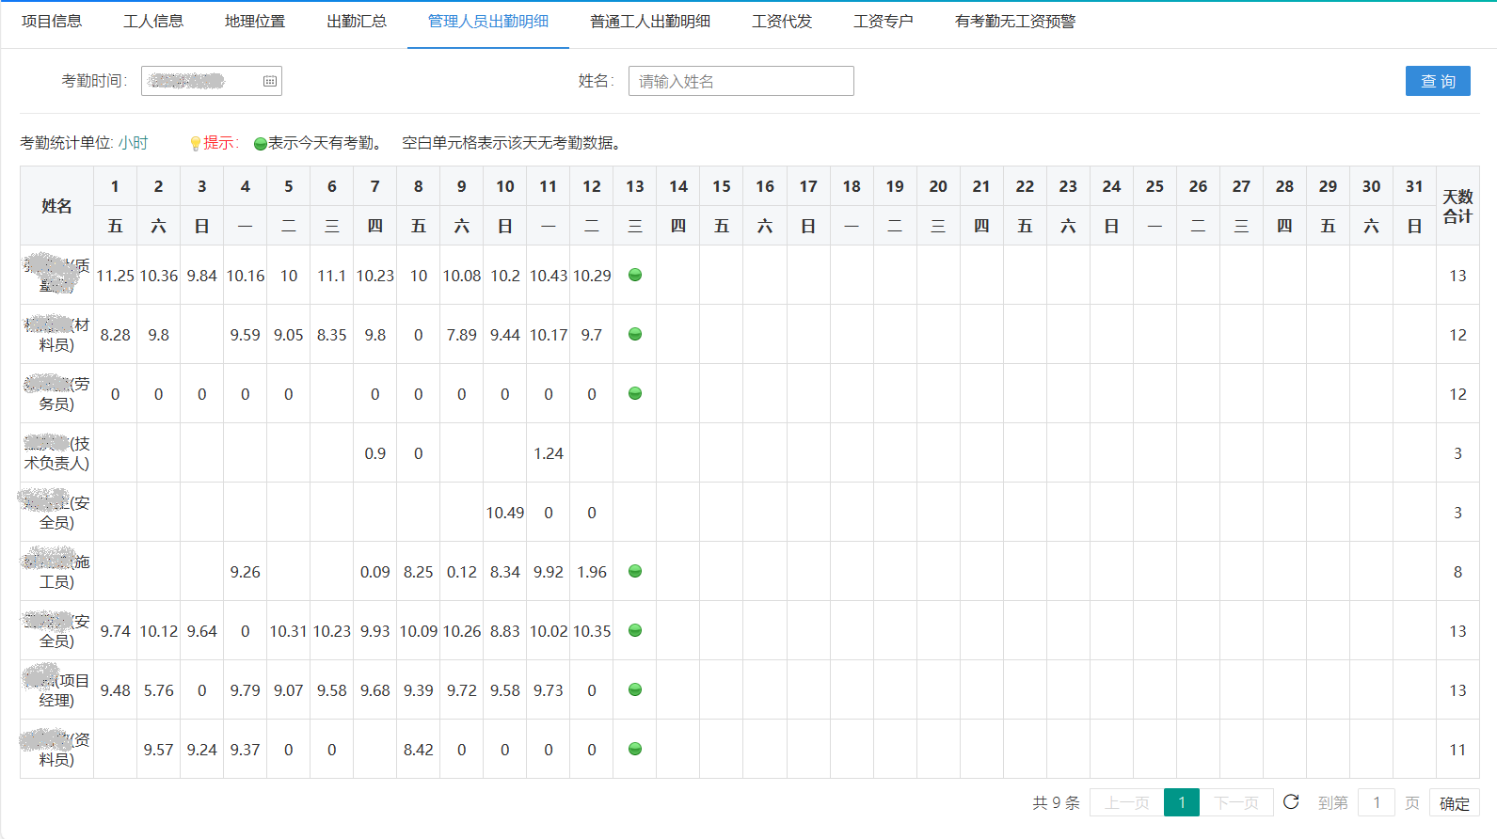Click the cell value 5.76
Viewport: 1497px width, 839px height.
(158, 690)
